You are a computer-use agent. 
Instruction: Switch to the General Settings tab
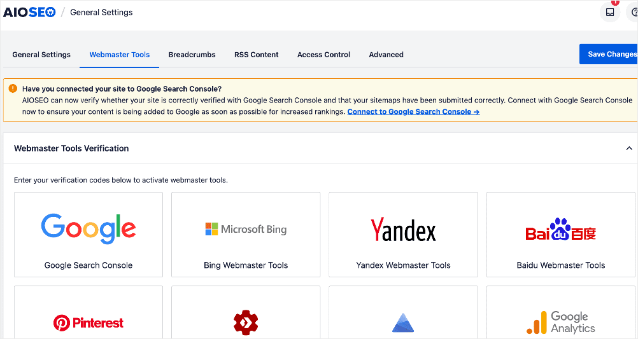(x=41, y=55)
